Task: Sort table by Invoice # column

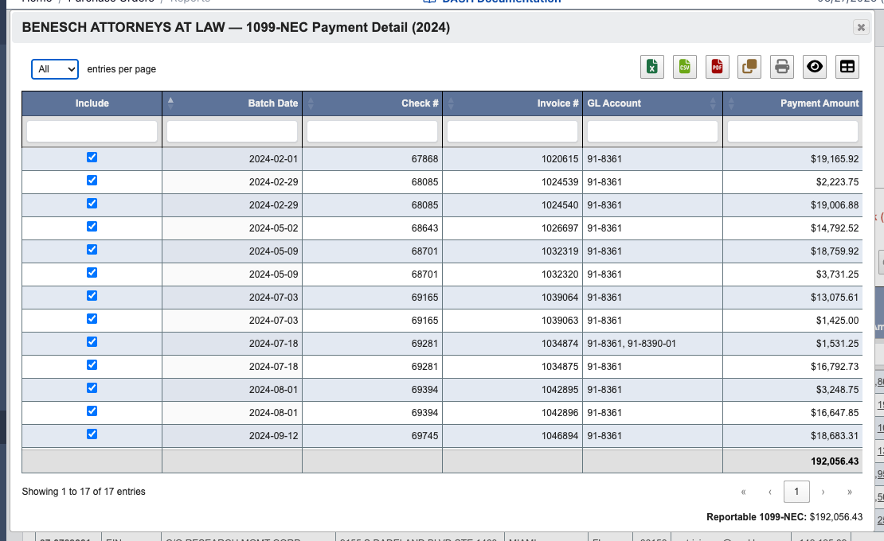Action: tap(512, 103)
